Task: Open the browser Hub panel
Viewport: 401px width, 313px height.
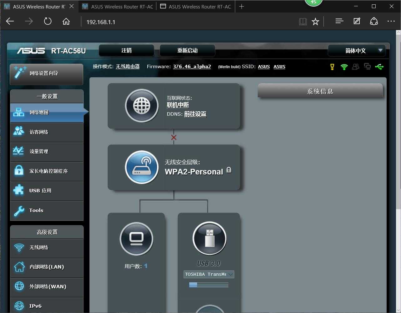Action: click(x=339, y=21)
